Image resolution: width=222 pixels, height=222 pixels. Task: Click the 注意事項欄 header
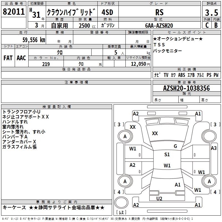76,82
